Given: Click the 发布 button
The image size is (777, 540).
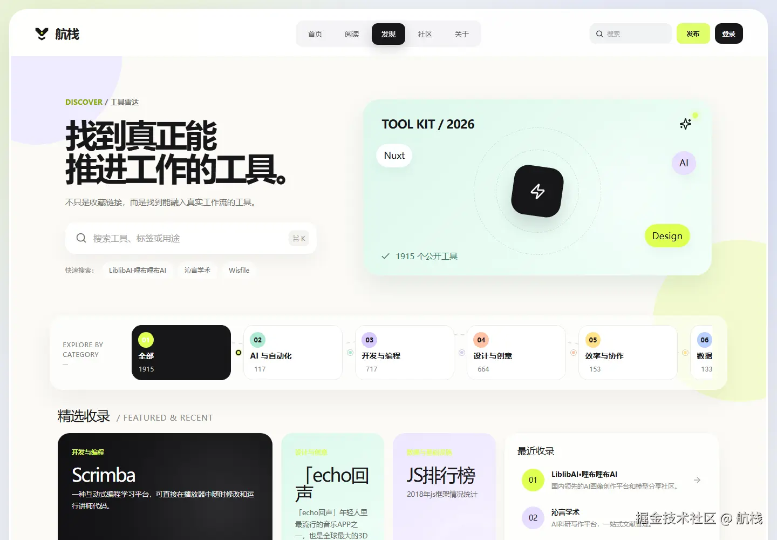Looking at the screenshot, I should coord(693,33).
